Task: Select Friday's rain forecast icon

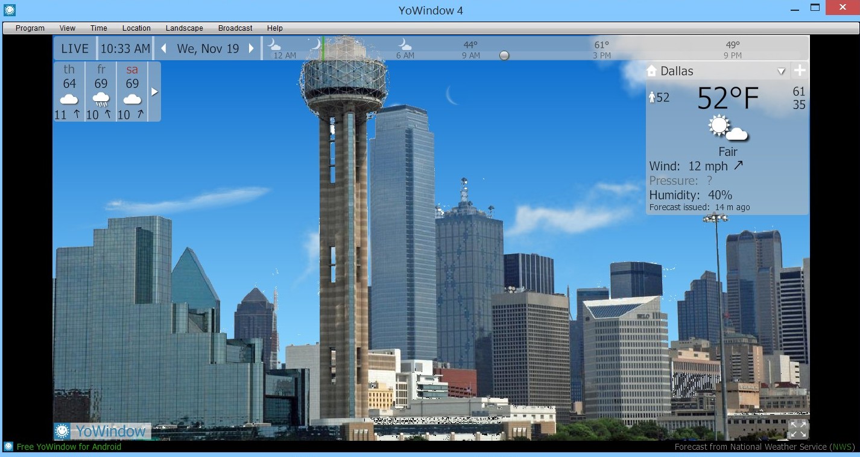Action: click(x=101, y=99)
